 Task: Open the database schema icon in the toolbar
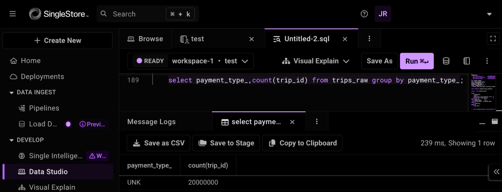pos(446,61)
